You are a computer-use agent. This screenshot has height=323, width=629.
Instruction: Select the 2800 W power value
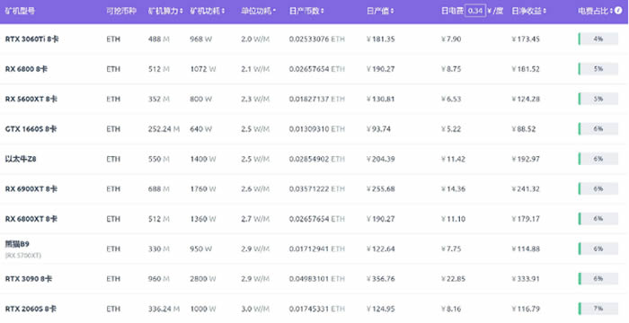[x=203, y=278]
